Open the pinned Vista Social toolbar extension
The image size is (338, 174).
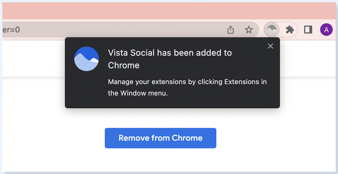[x=272, y=30]
